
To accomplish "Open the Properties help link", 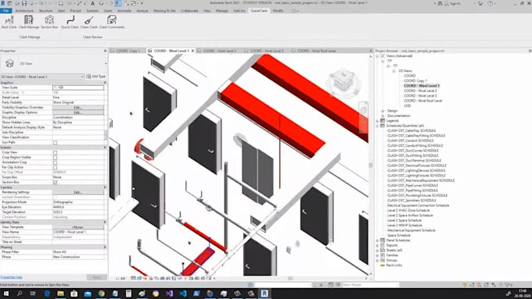I will pos(12,277).
